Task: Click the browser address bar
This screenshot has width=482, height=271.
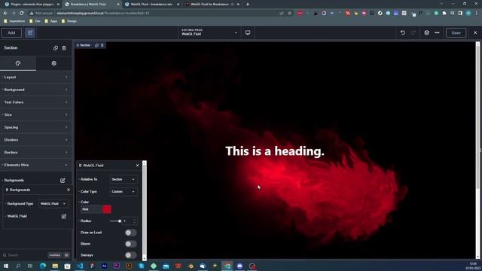Action: [154, 14]
